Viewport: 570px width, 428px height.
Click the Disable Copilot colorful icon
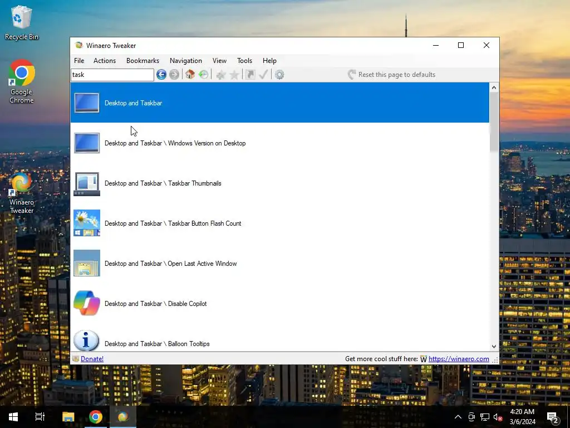[x=86, y=303]
